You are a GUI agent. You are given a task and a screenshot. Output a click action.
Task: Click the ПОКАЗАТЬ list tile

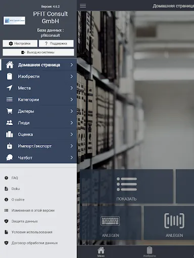click(x=126, y=186)
